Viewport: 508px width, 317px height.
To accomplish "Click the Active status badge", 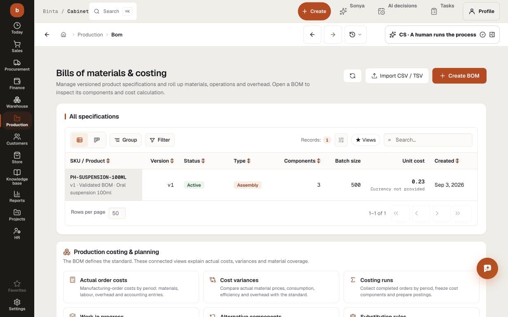I will [194, 185].
